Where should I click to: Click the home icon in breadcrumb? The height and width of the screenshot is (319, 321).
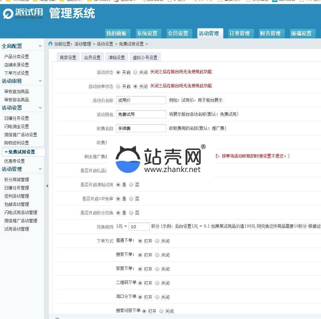(50, 44)
